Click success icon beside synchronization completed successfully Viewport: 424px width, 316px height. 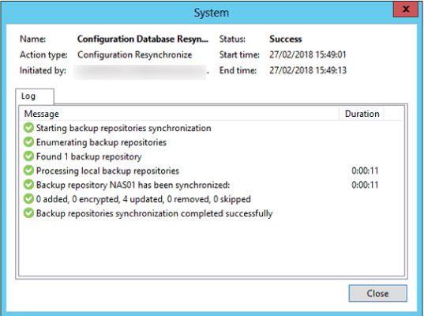[28, 213]
